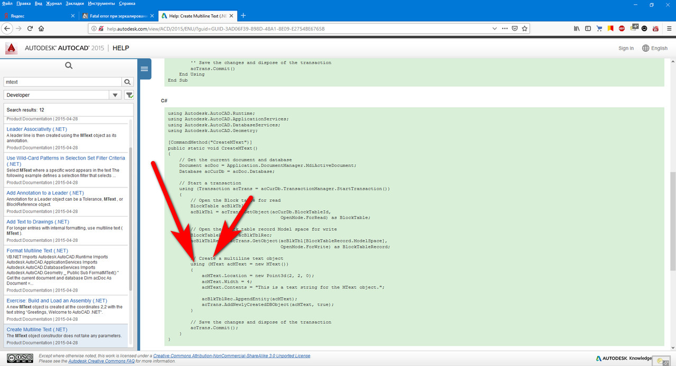Click the mtext search input field

click(x=62, y=82)
